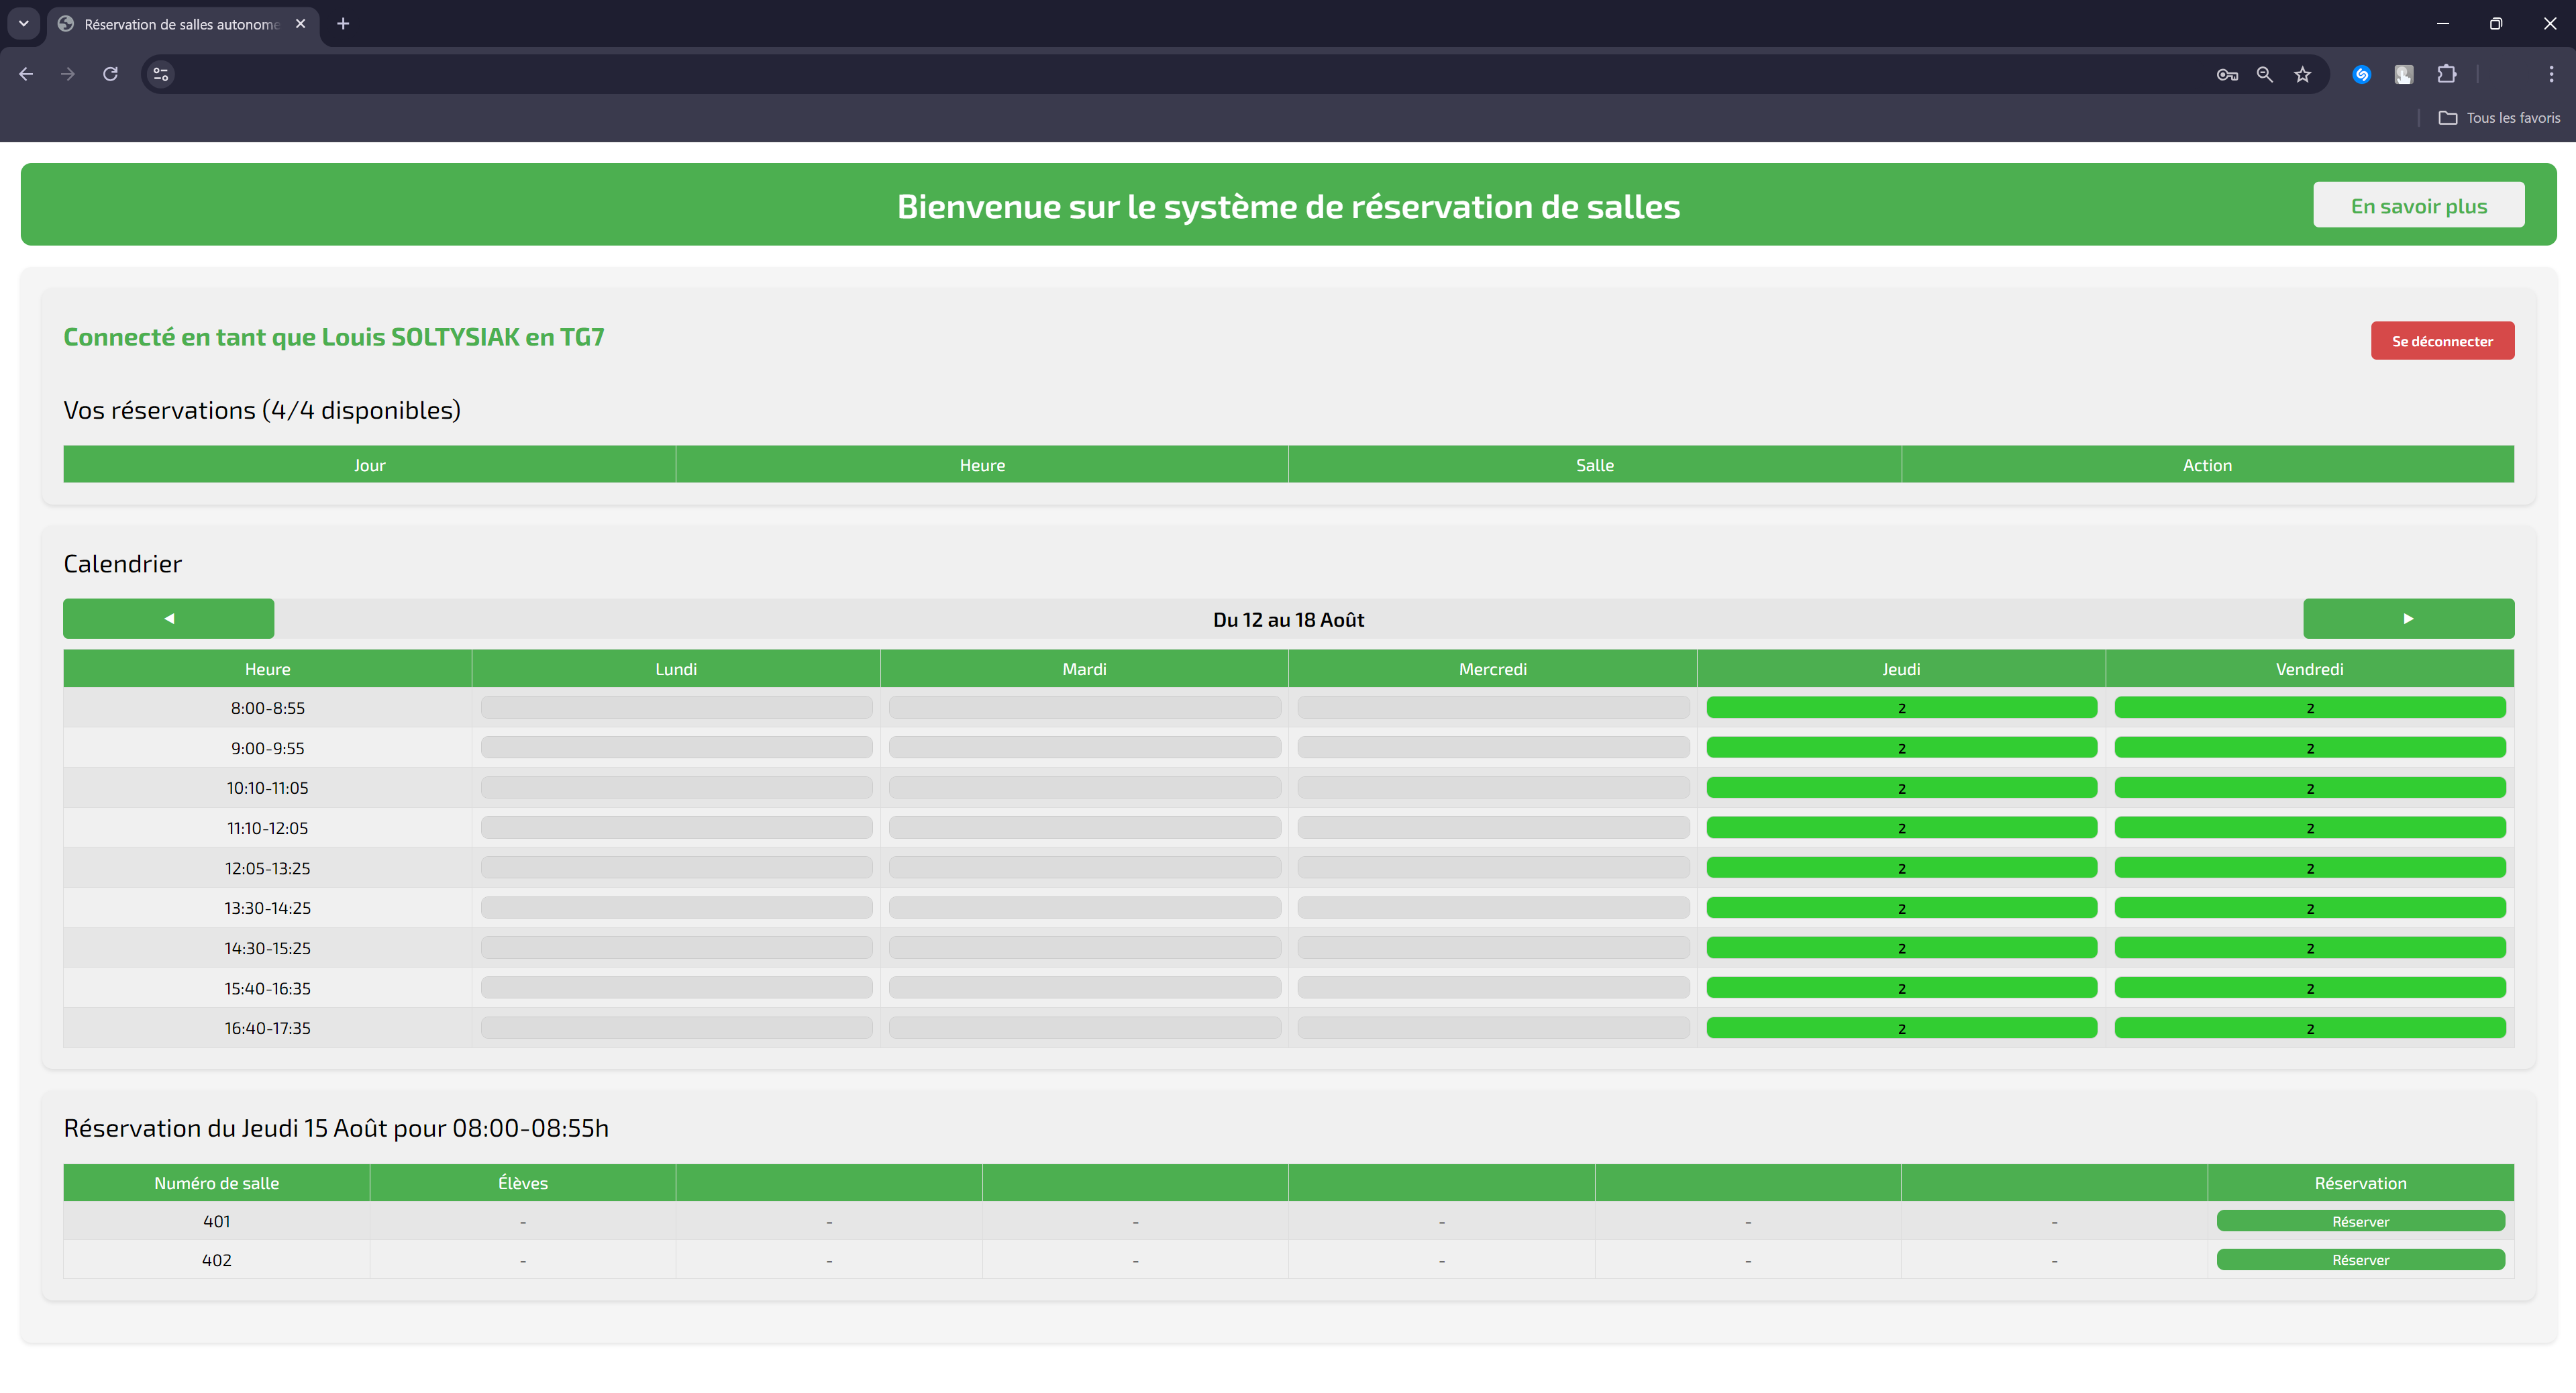
Task: Bookmark this page with star icon
Action: [x=2302, y=74]
